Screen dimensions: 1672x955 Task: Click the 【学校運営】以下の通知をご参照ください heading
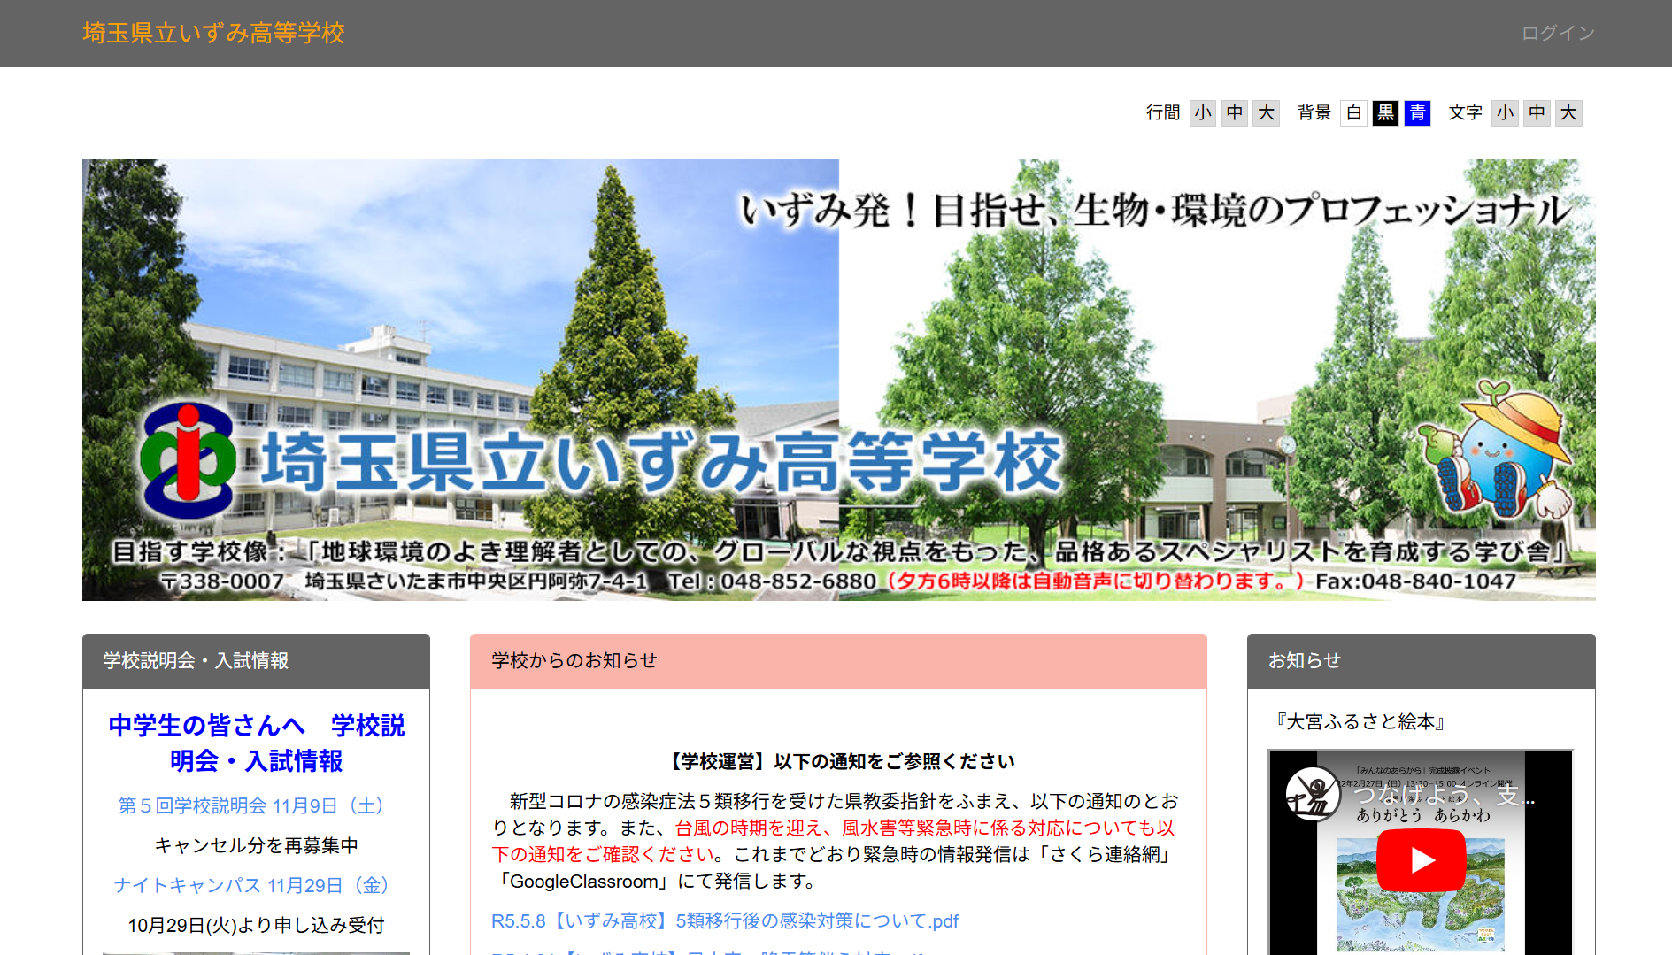click(838, 761)
